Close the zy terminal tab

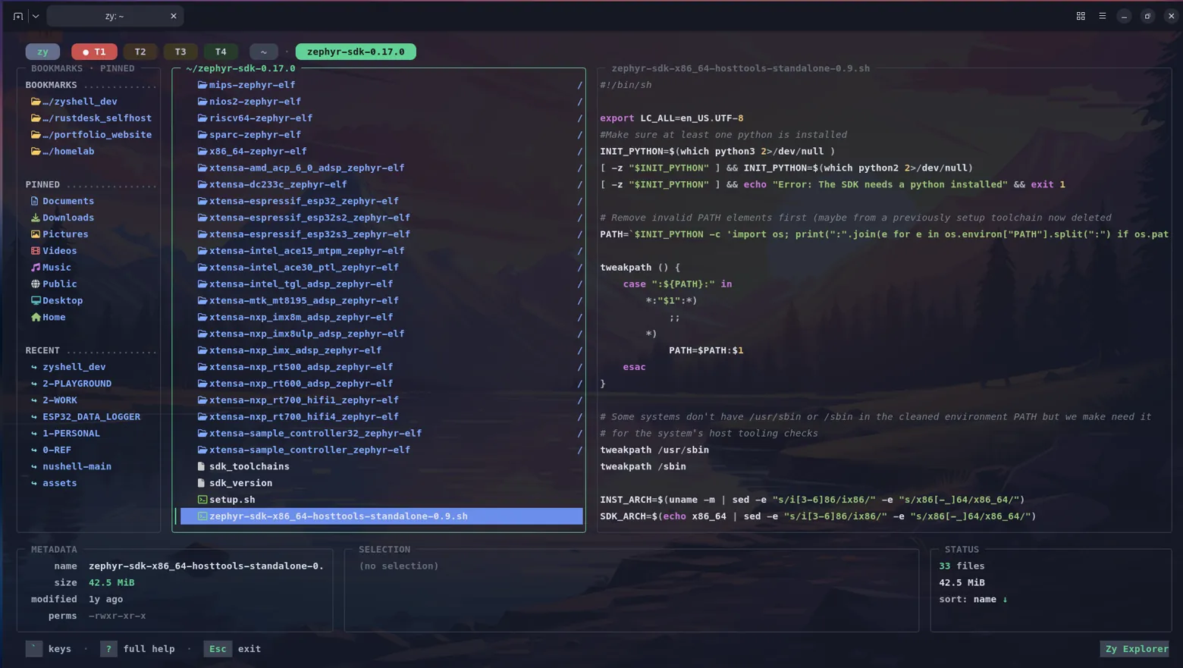pyautogui.click(x=173, y=16)
